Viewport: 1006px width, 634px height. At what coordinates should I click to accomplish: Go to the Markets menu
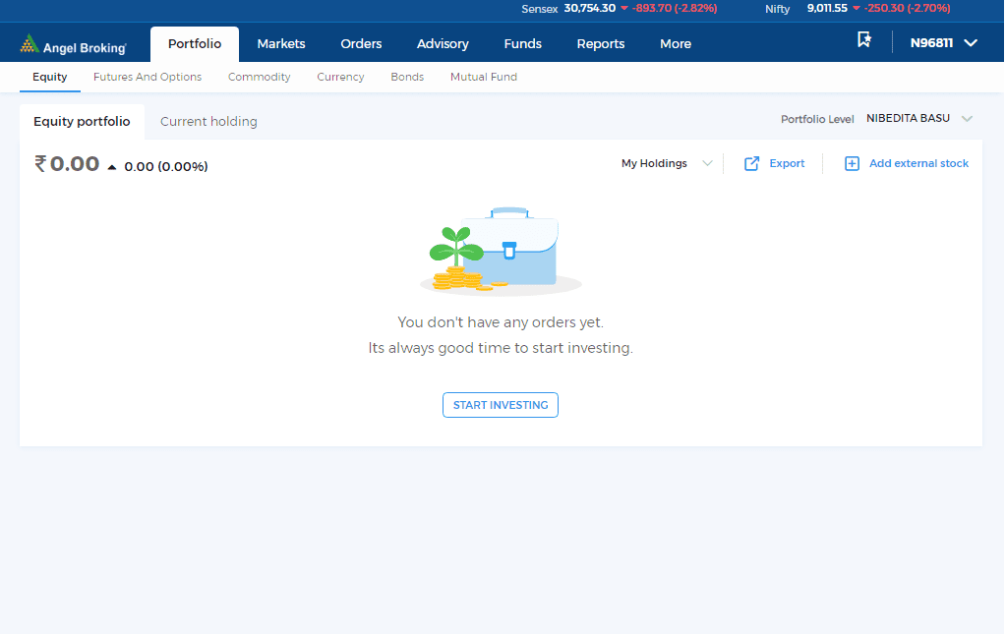pos(281,43)
